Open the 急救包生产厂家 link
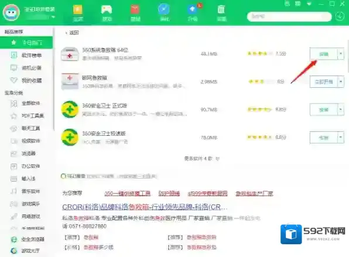 pyautogui.click(x=254, y=193)
